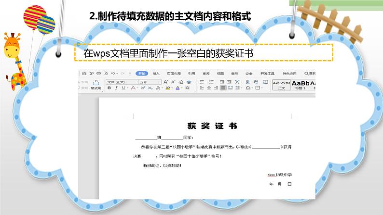Click the 格式刷 Format Painter button
383x215 pixels.
[x=96, y=85]
